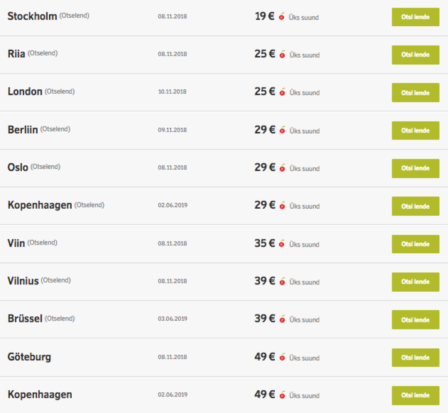
Task: Click the red icon beside Oslo's 29 € price
Action: tap(282, 168)
